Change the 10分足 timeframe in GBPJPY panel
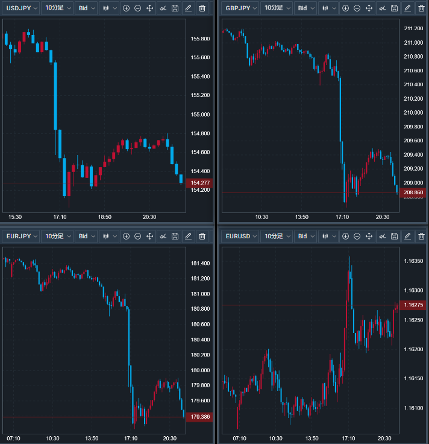 277,8
